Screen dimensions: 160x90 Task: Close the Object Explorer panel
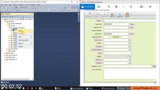(33, 14)
